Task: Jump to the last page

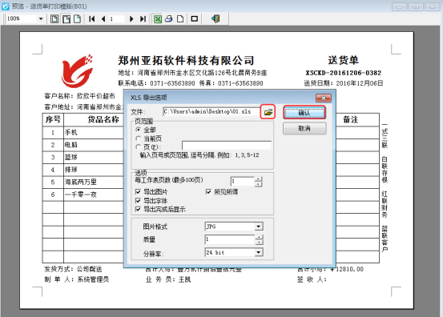Action: pyautogui.click(x=143, y=19)
